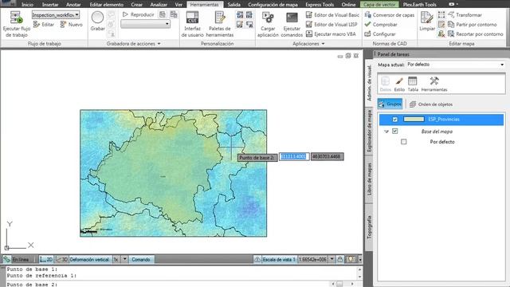Select ESP_Provincias layer row

coord(441,120)
